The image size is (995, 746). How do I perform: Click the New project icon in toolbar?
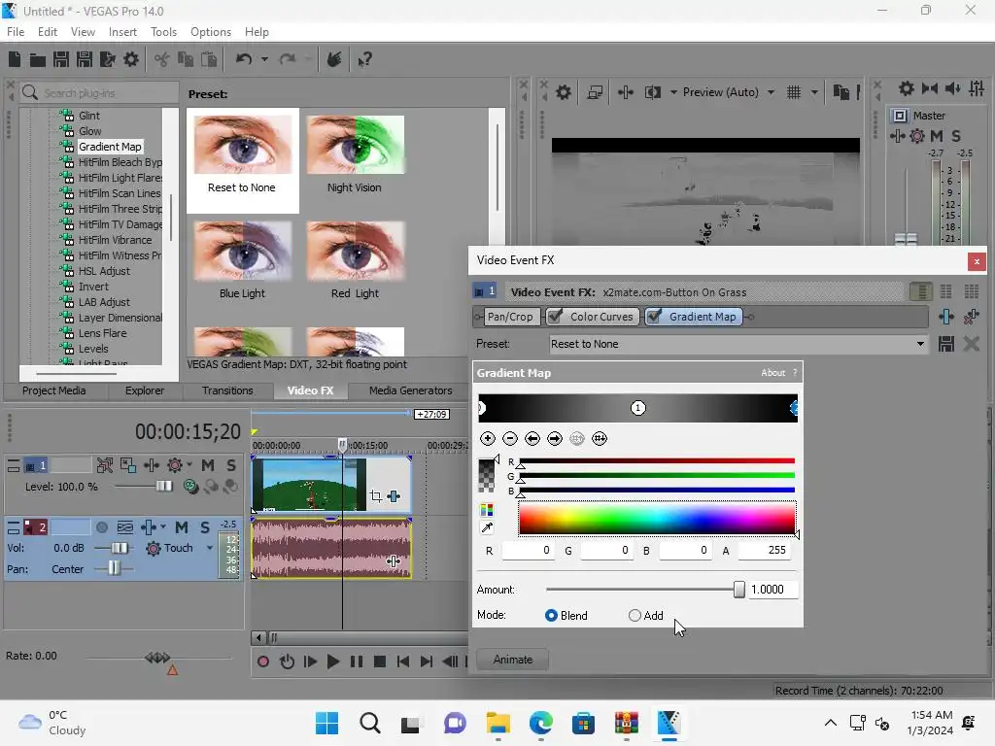click(14, 59)
